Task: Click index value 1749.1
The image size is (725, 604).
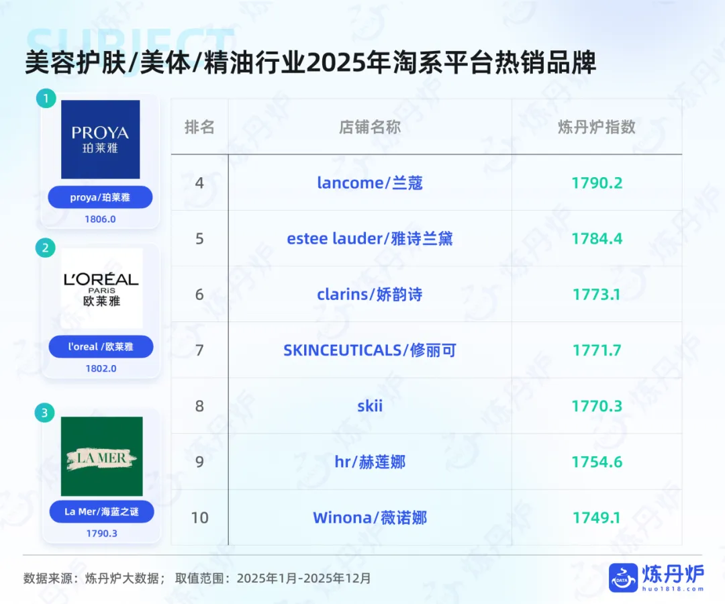Action: point(597,517)
